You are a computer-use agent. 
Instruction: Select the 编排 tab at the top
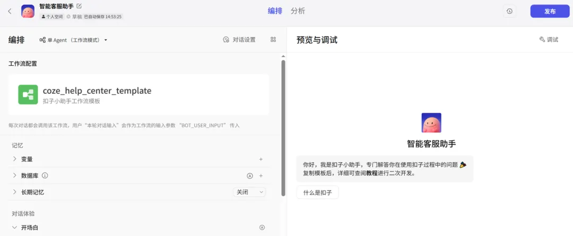click(x=275, y=11)
